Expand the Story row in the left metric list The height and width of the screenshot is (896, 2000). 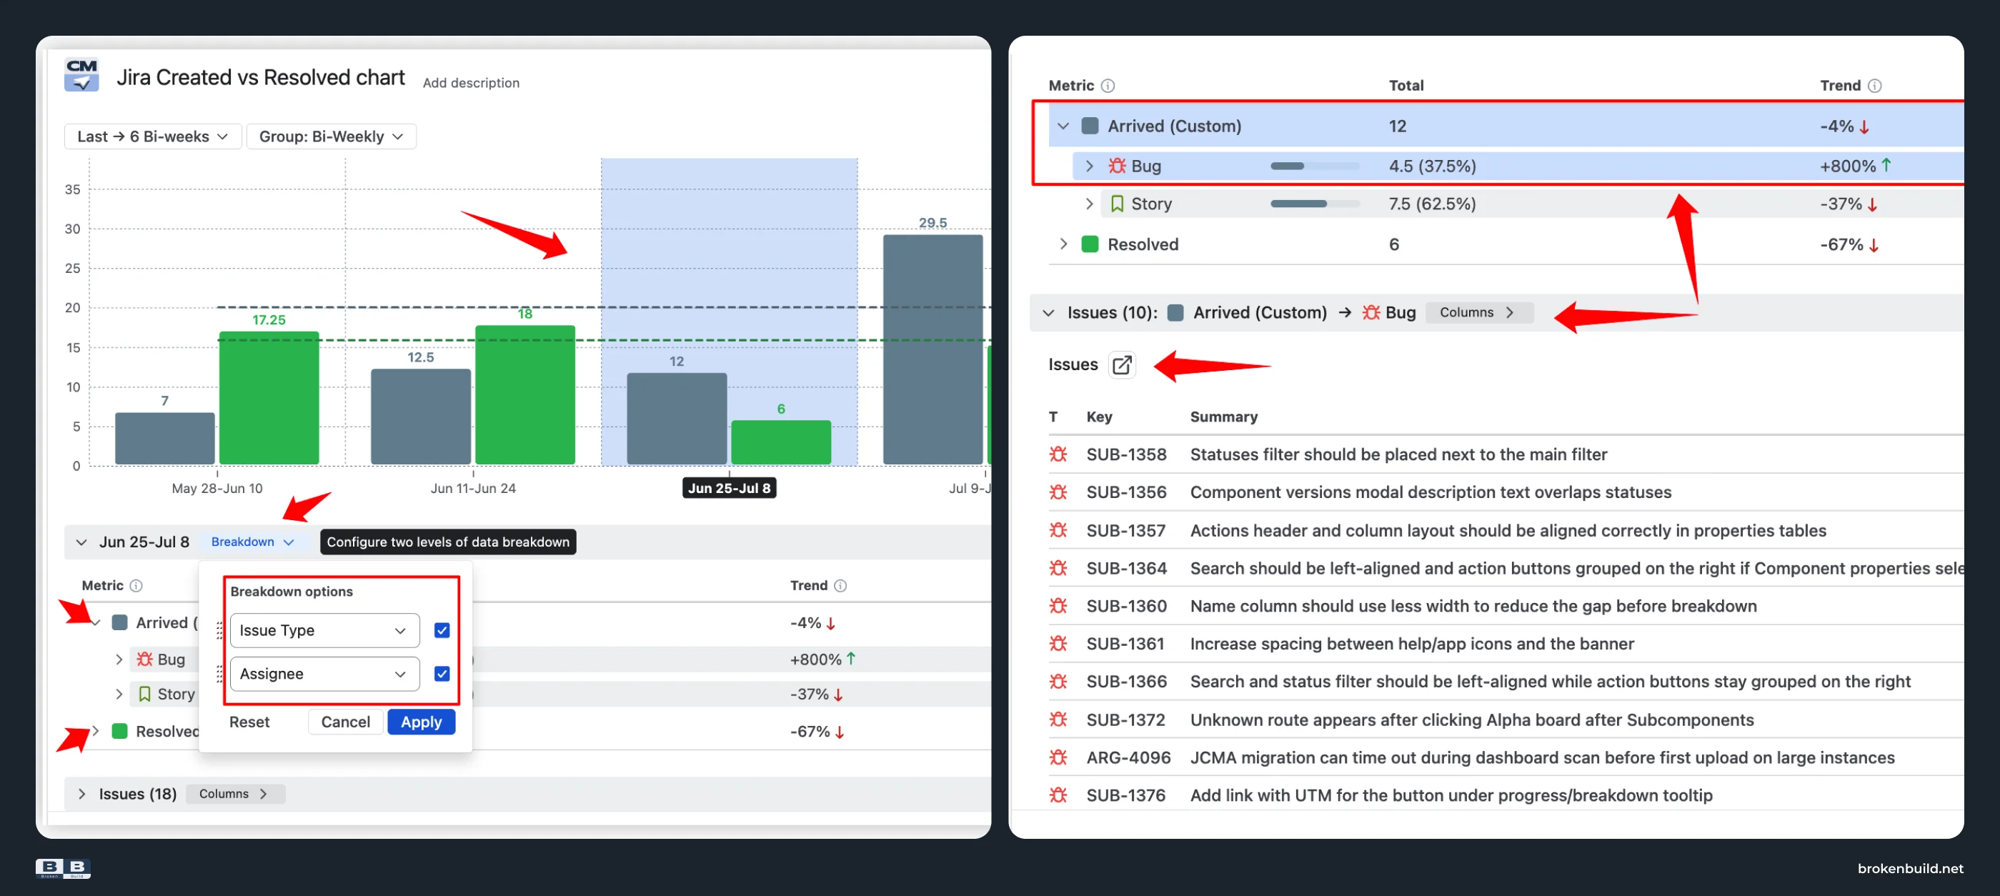coord(119,694)
